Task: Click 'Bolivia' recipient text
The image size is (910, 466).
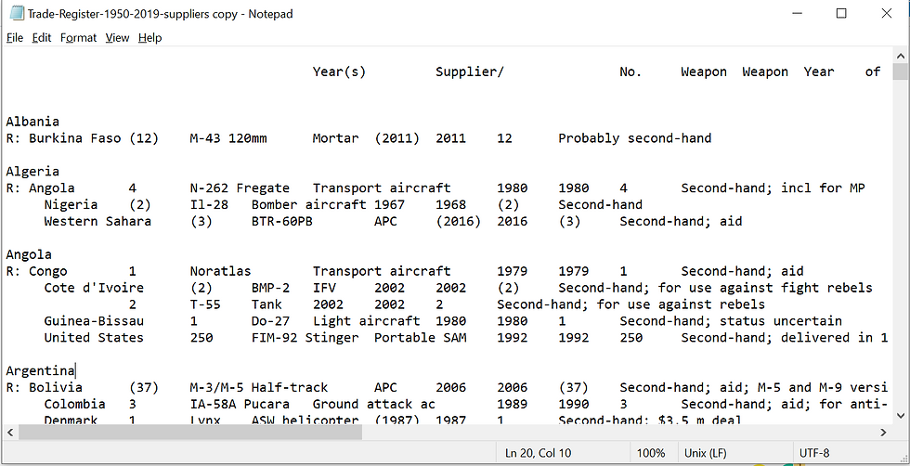Action: (x=56, y=388)
